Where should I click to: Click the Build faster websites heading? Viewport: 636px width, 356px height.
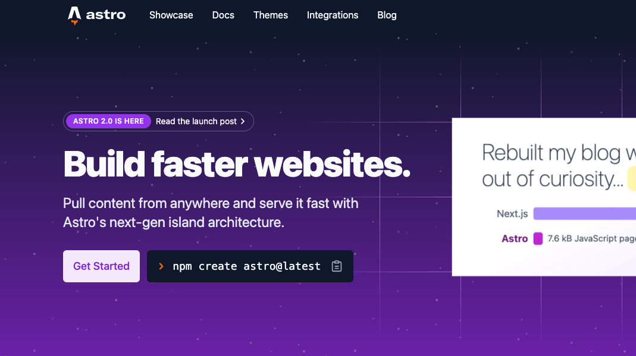(237, 164)
